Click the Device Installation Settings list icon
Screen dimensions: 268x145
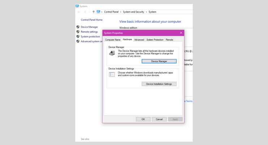(112, 74)
